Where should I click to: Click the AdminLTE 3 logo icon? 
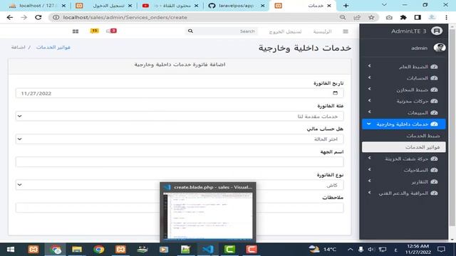click(x=437, y=31)
